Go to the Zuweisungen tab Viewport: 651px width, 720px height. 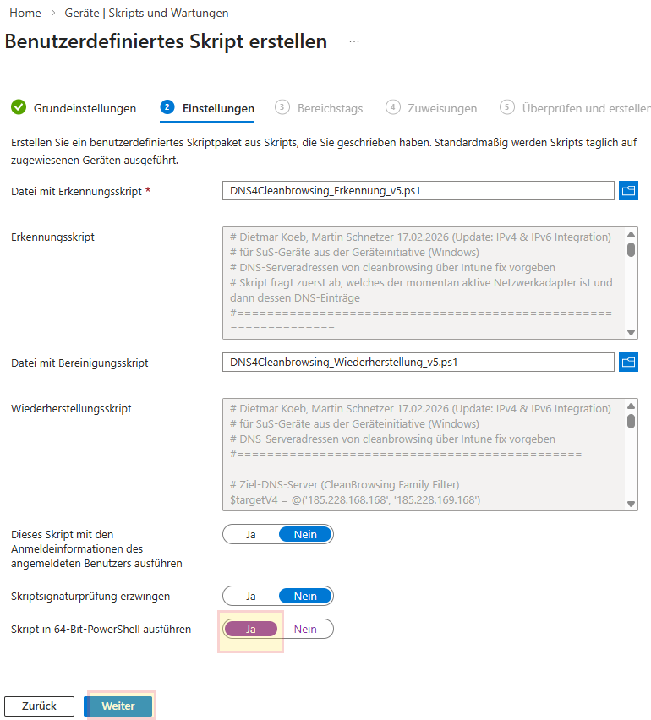(442, 108)
